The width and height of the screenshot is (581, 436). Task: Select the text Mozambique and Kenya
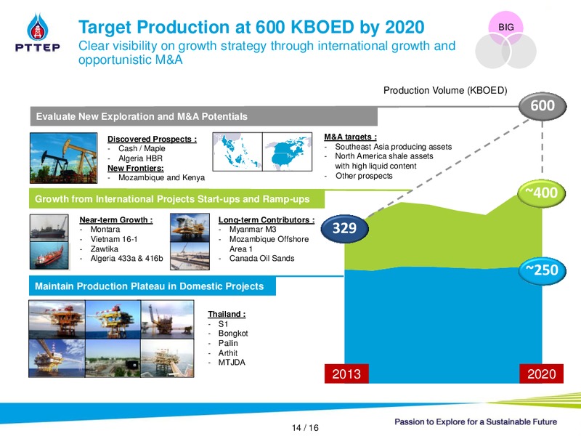(x=161, y=177)
